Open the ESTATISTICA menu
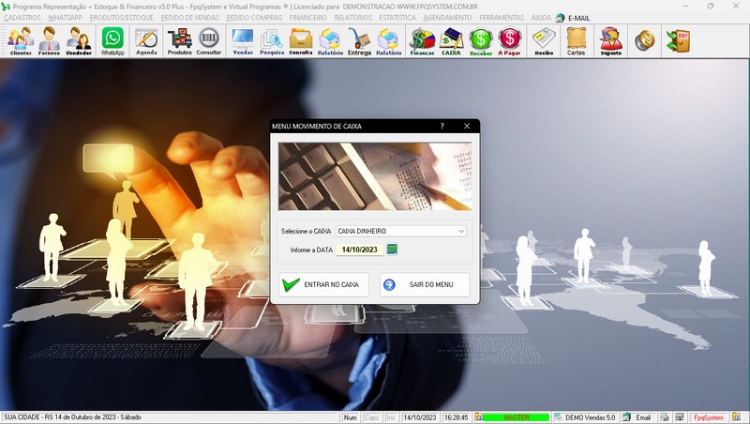Image resolution: width=750 pixels, height=424 pixels. tap(397, 18)
